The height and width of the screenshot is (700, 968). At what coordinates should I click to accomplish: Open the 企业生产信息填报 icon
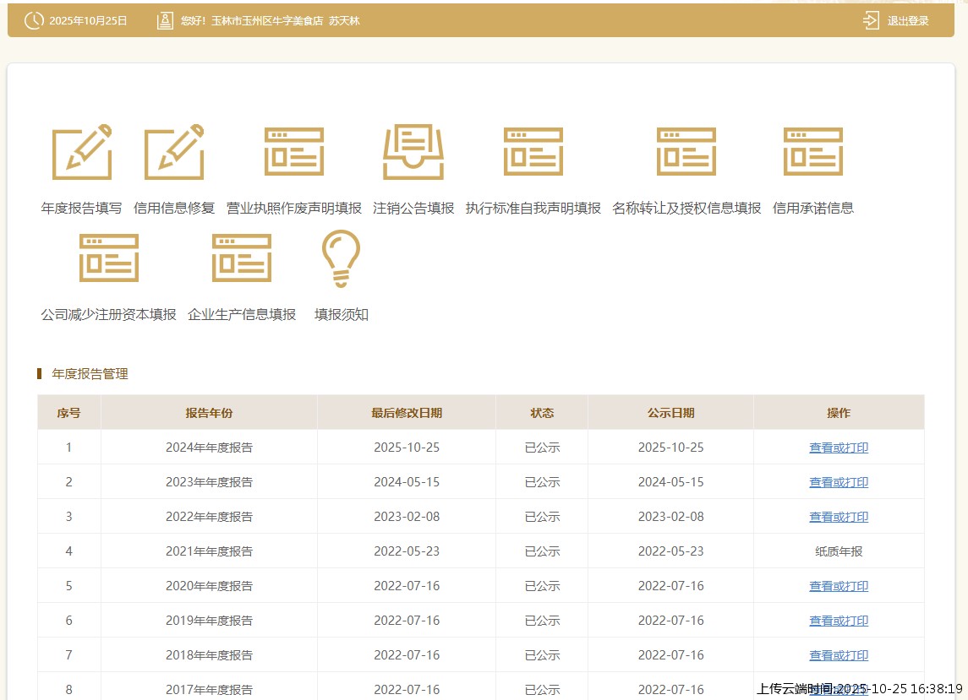[242, 258]
